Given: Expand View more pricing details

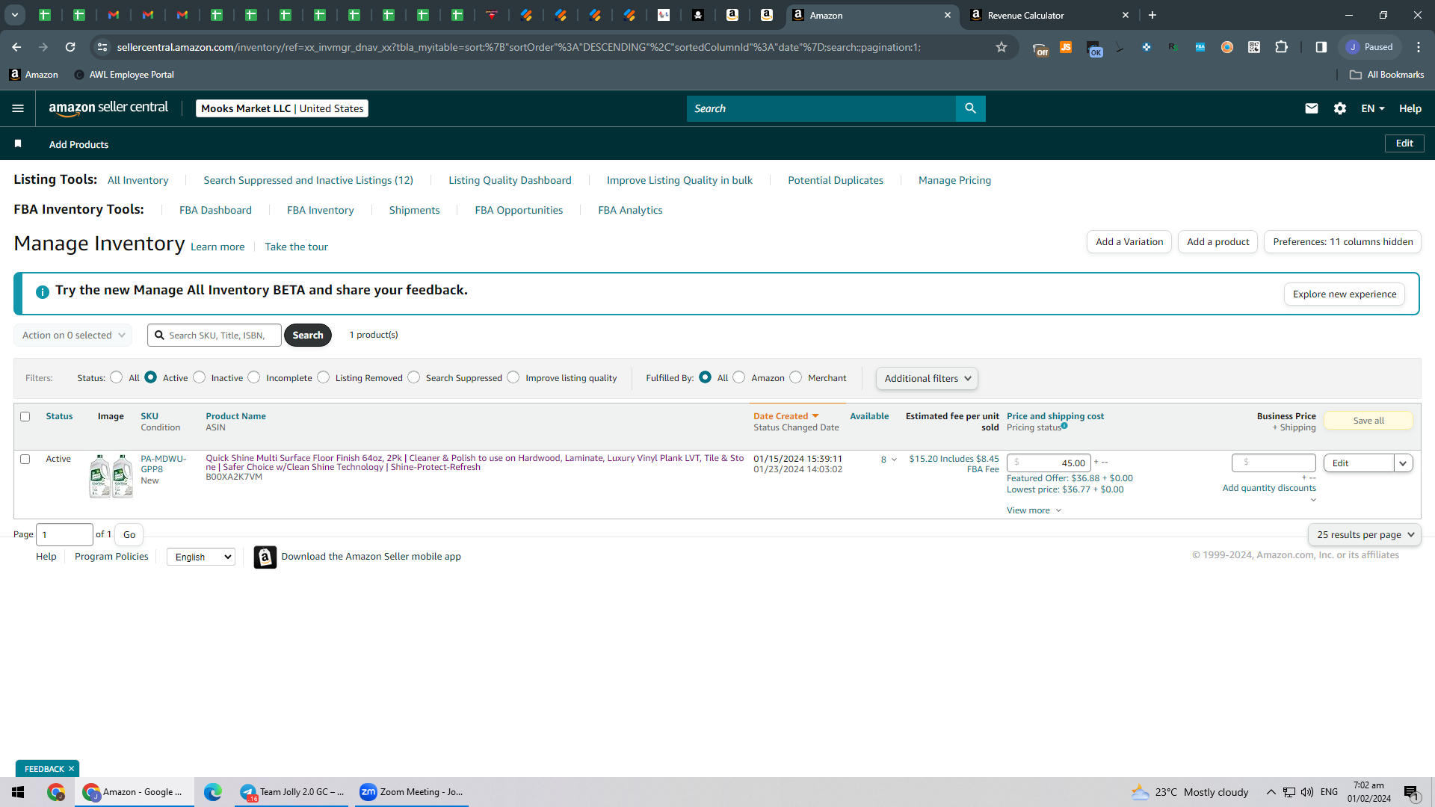Looking at the screenshot, I should [x=1034, y=510].
